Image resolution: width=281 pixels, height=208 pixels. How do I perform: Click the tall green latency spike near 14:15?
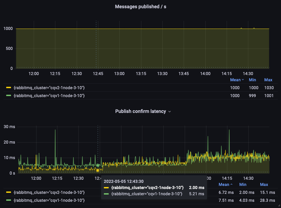[x=229, y=131]
